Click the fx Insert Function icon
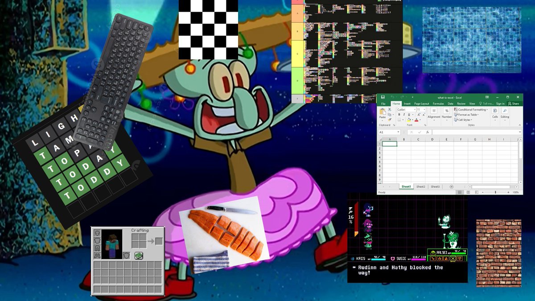This screenshot has height=301, width=535. pos(428,132)
